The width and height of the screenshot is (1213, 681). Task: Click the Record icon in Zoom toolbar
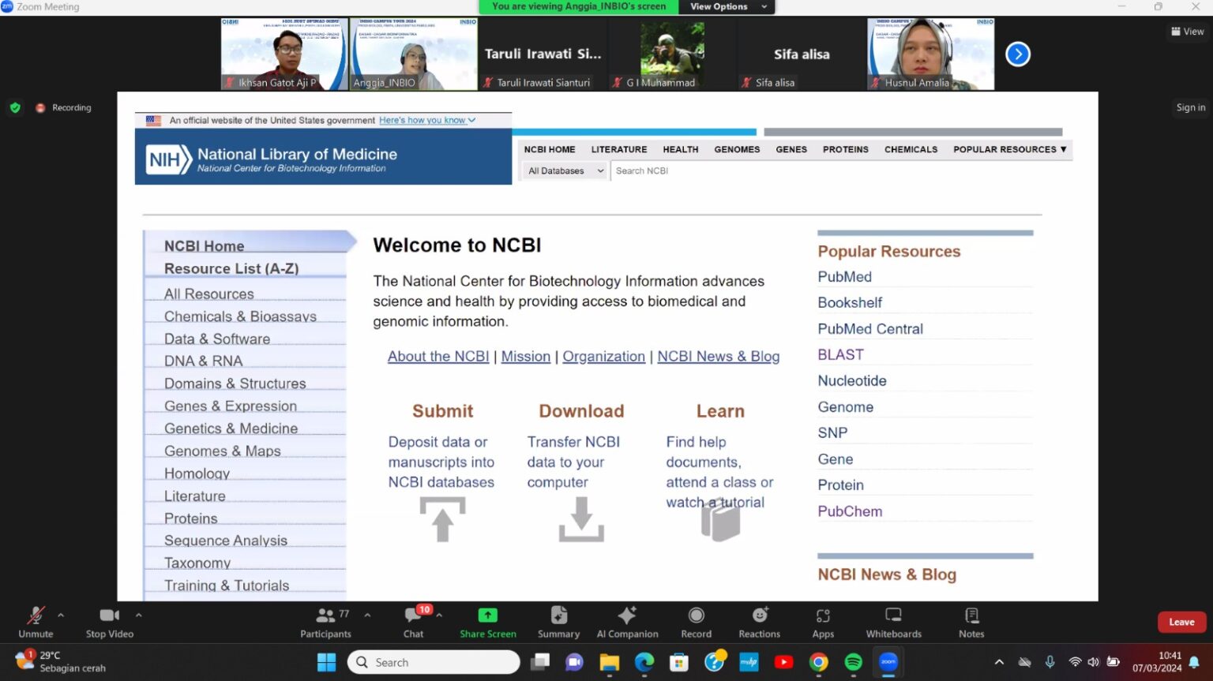tap(696, 615)
